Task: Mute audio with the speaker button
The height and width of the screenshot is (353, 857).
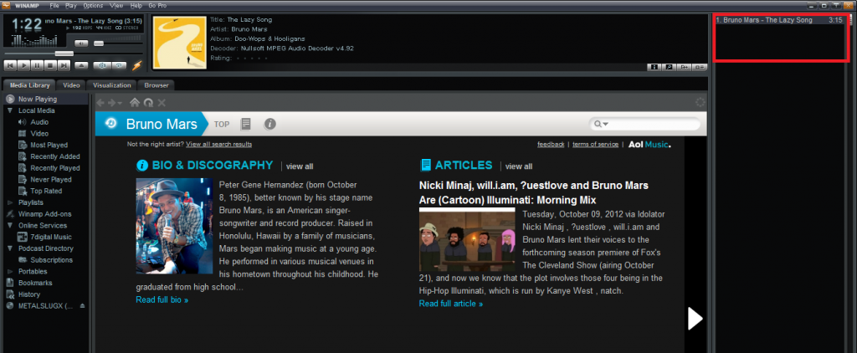Action: coord(81,43)
